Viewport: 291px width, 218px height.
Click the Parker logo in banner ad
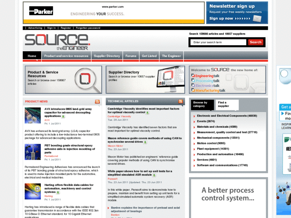pyautogui.click(x=41, y=11)
